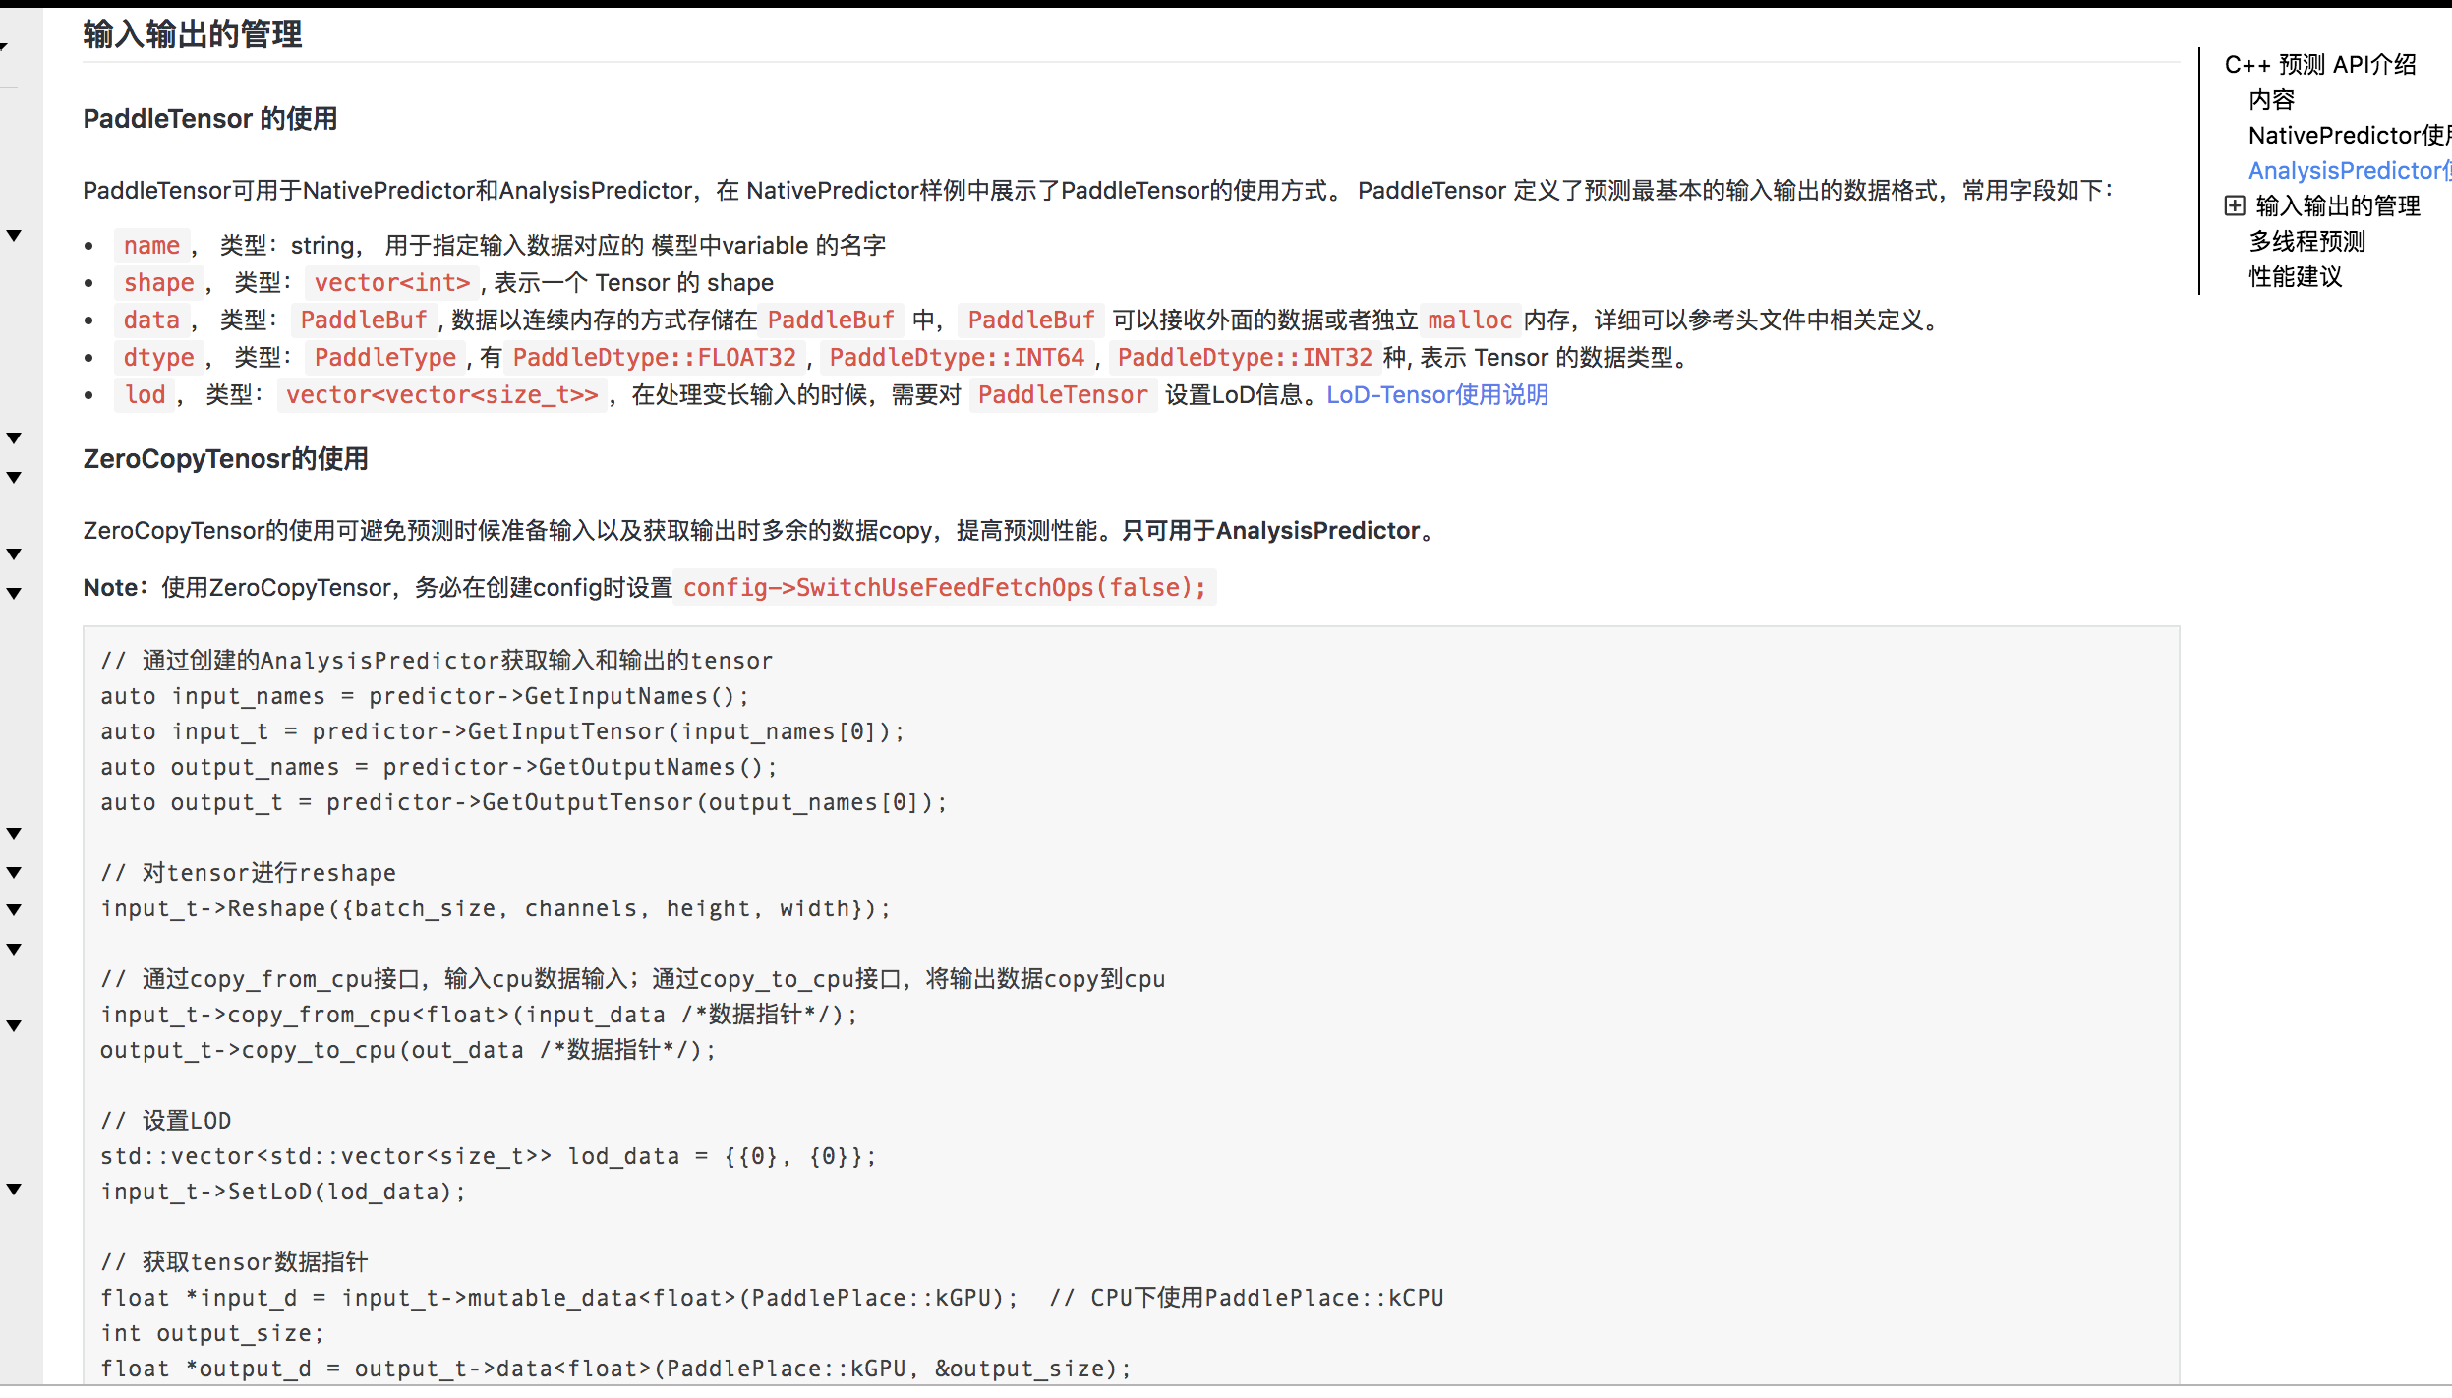Click sidebar arrow just below ZeroCopyTenosr heading
Viewport: 2452px width, 1398px height.
click(x=14, y=477)
